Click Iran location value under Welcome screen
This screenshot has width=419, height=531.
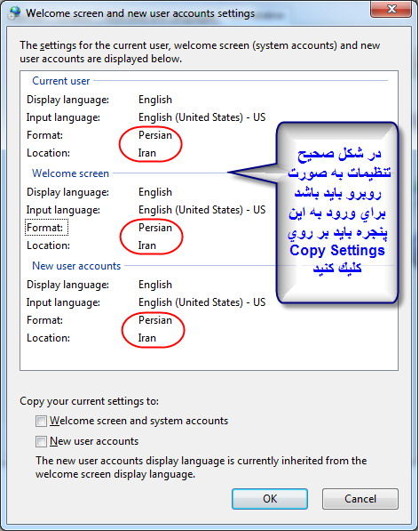(147, 245)
